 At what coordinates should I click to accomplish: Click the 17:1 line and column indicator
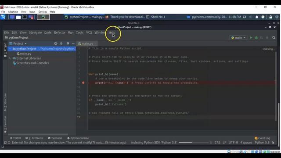(217, 143)
